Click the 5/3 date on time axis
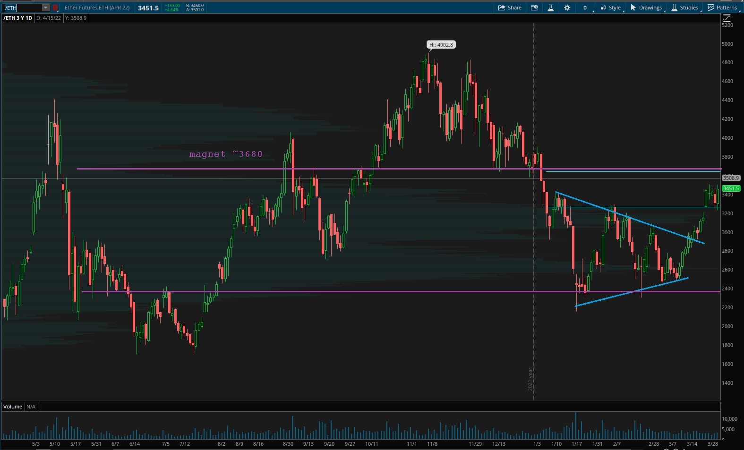 36,444
